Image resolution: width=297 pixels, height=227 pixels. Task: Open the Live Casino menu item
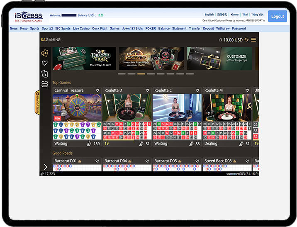coord(81,29)
